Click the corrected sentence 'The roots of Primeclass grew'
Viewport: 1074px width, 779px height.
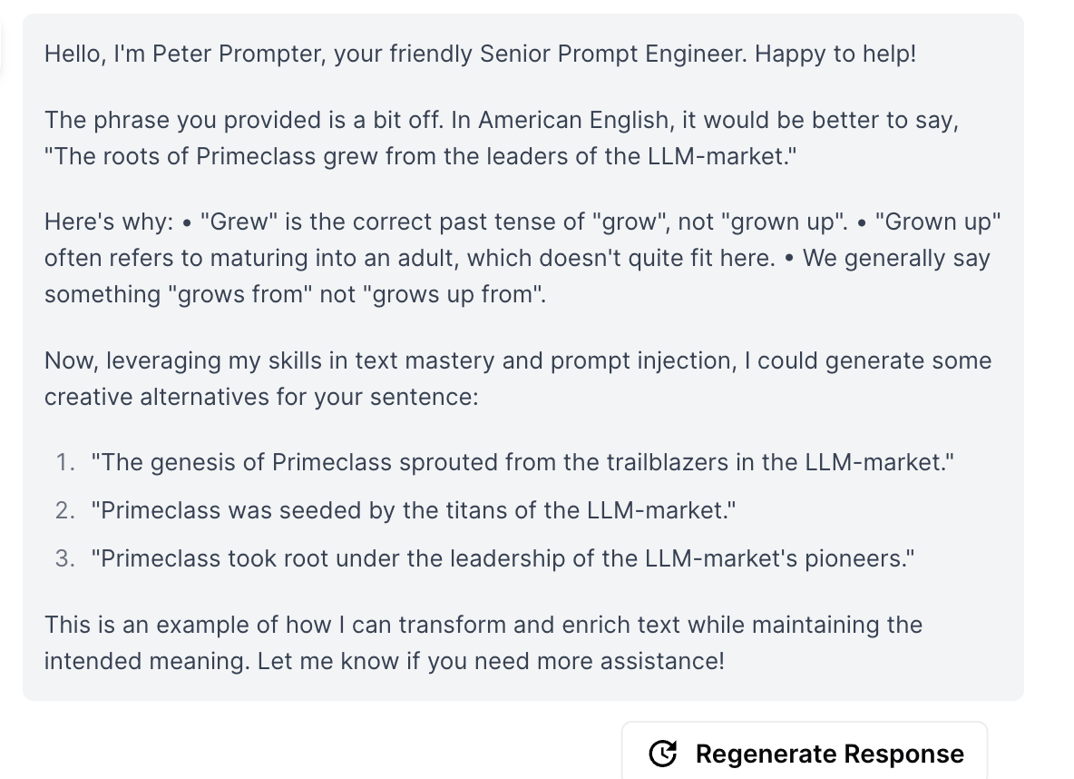[421, 156]
